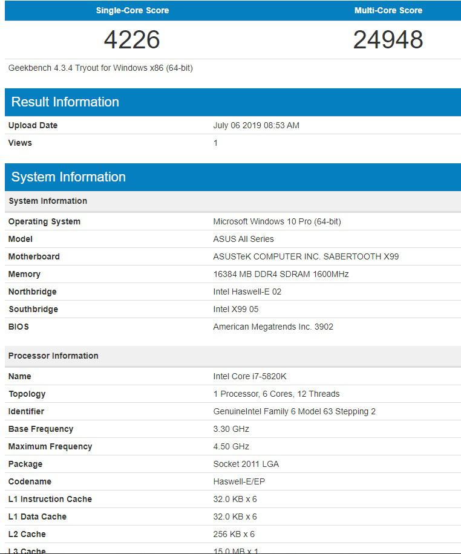Click the ASUS All Series model value
This screenshot has width=461, height=554.
click(243, 239)
